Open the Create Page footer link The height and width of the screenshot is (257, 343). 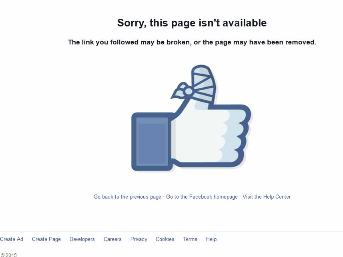tap(46, 239)
